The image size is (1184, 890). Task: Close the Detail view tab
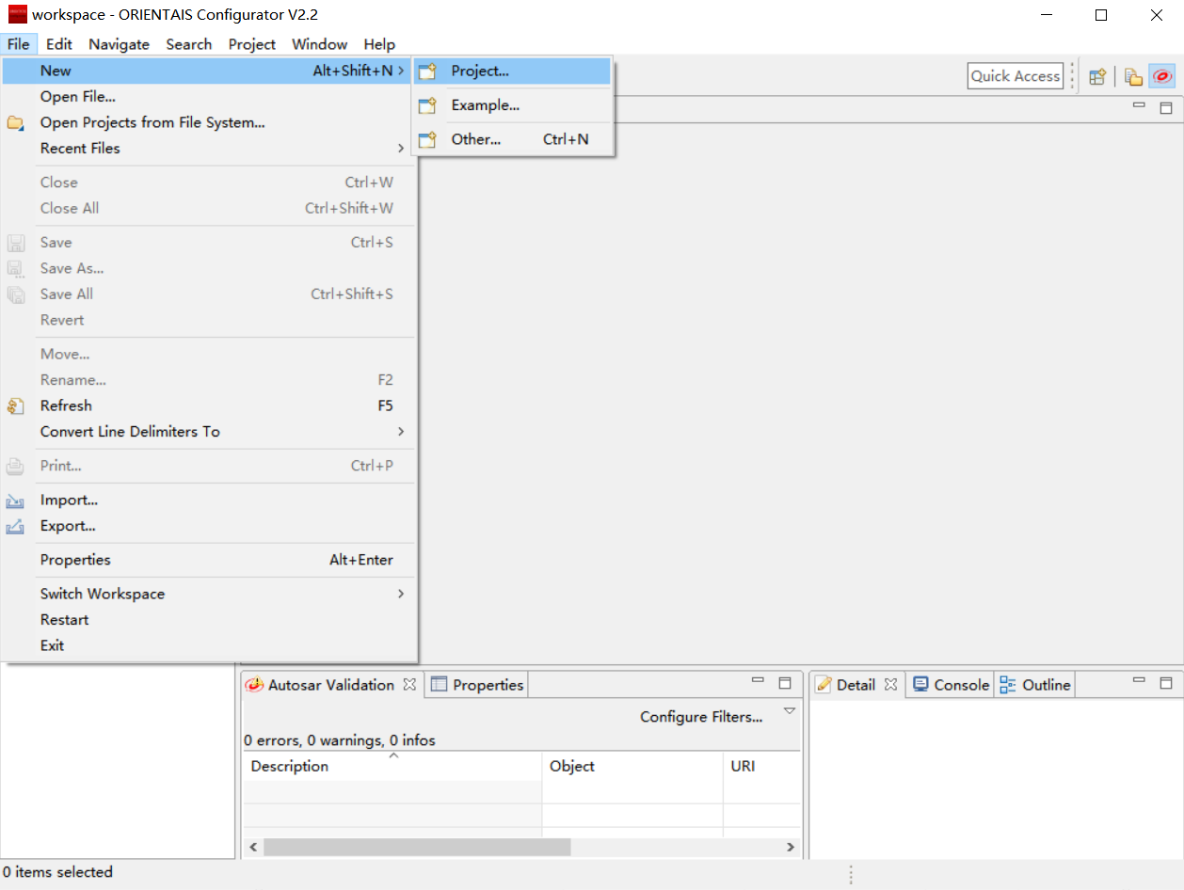coord(890,685)
